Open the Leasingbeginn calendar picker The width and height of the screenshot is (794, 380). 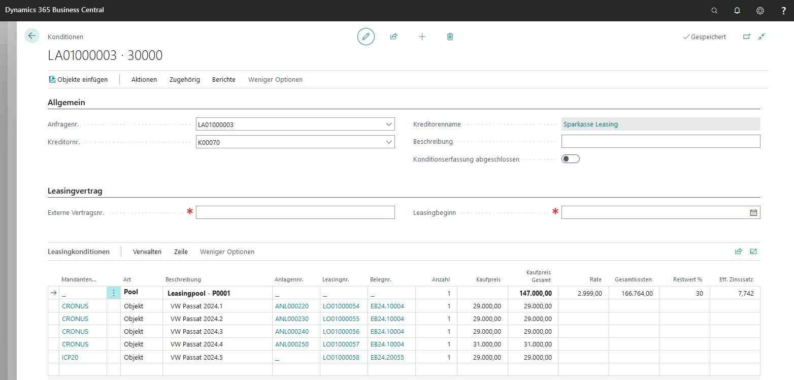pyautogui.click(x=753, y=213)
